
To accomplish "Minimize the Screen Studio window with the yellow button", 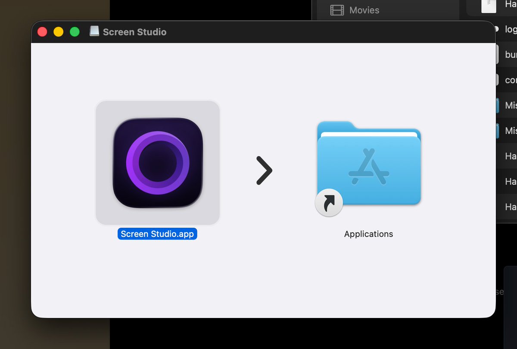I will pos(58,32).
